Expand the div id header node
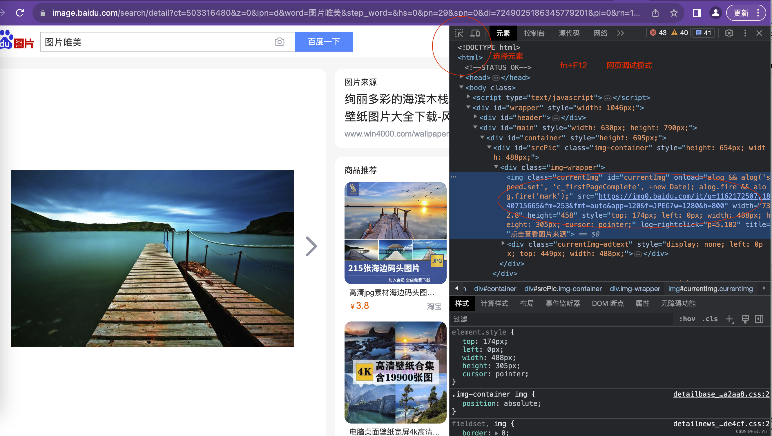 coord(475,117)
